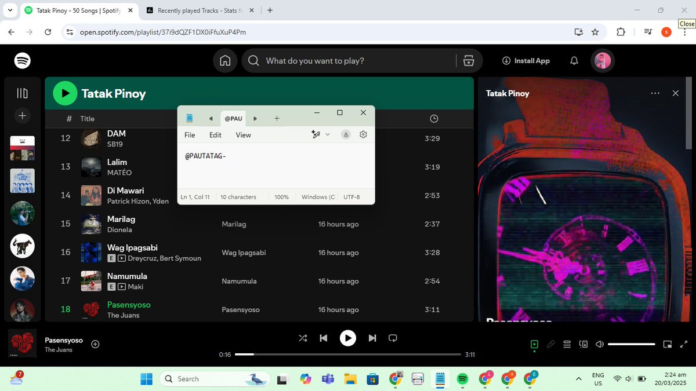Skip to previous track
Viewport: 696px width, 391px height.
pyautogui.click(x=324, y=338)
